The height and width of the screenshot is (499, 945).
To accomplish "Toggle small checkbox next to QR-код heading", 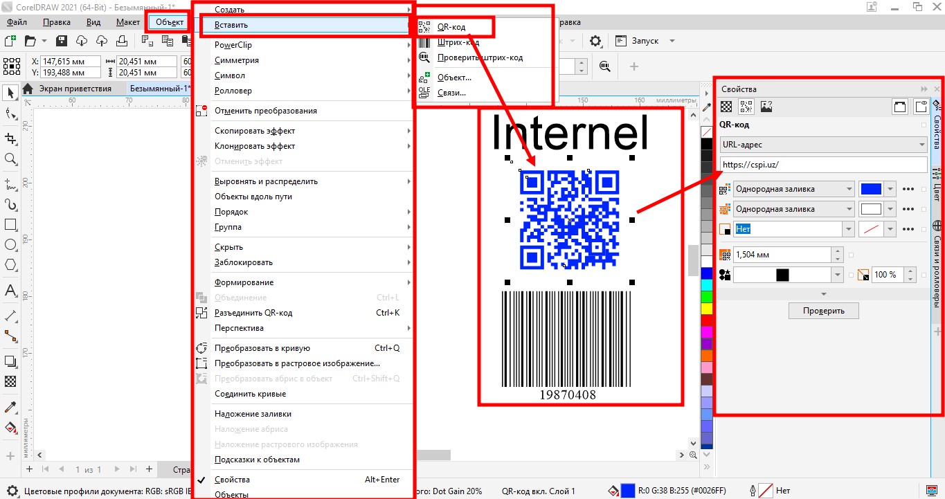I will pos(924,125).
